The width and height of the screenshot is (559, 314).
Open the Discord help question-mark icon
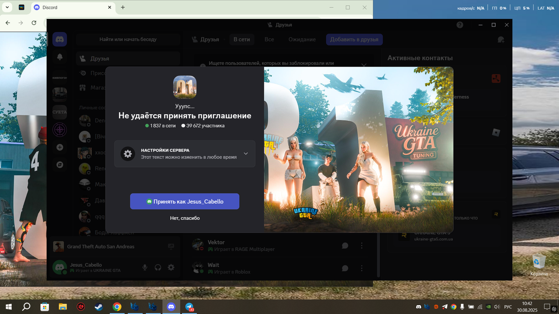pos(460,25)
